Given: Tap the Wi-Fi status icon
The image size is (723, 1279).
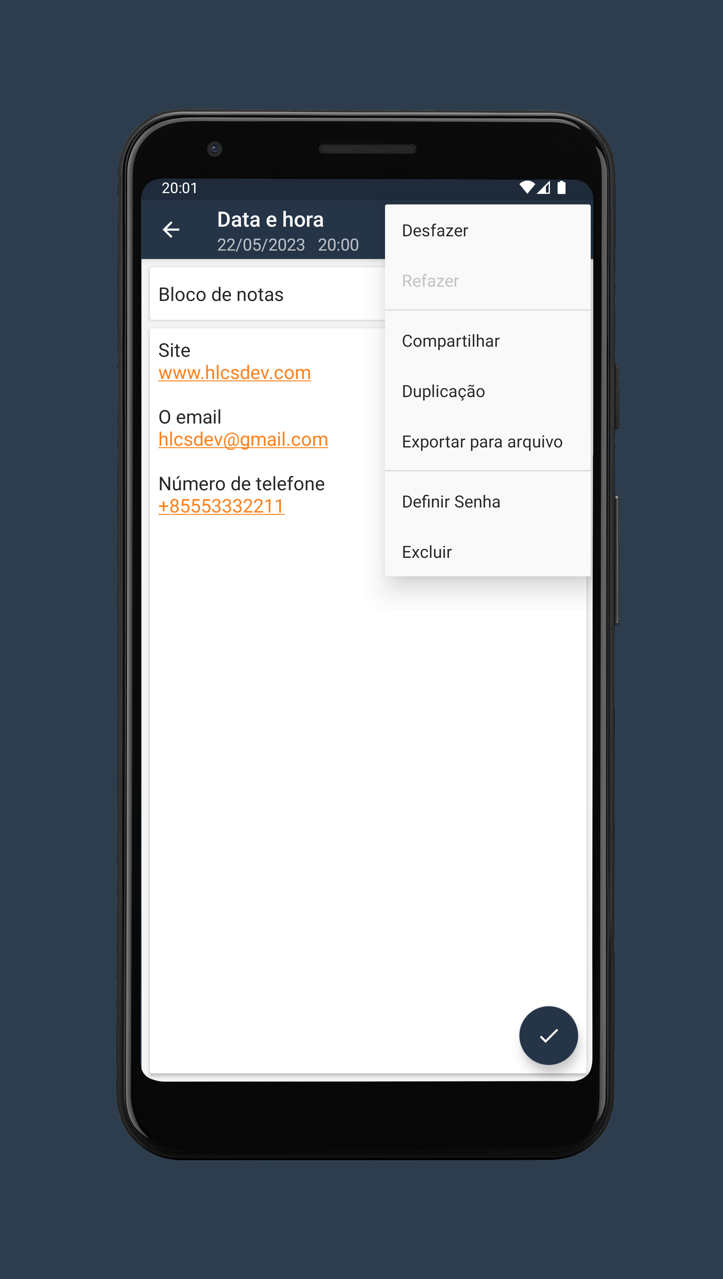Looking at the screenshot, I should (x=527, y=187).
